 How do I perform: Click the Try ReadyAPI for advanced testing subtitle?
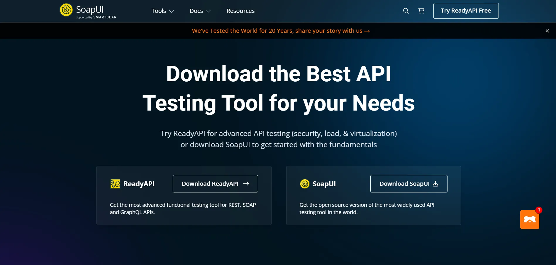(x=279, y=139)
